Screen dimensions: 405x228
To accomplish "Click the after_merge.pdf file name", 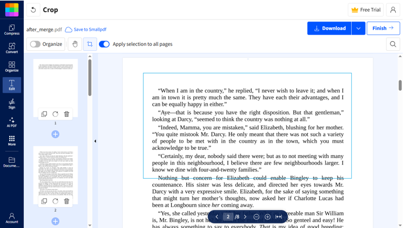I will click(44, 30).
